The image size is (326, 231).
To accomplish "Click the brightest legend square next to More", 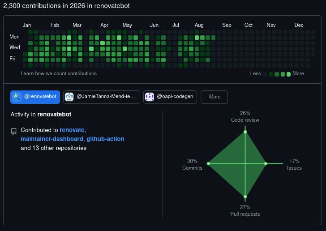I will tap(288, 74).
